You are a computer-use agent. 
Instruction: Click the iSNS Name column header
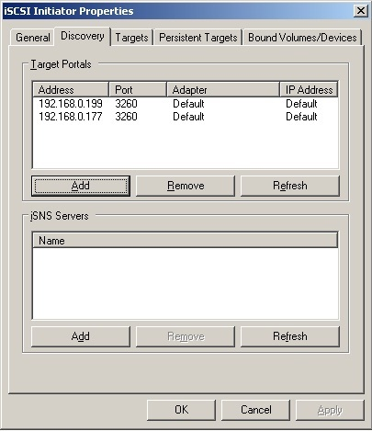[186, 241]
